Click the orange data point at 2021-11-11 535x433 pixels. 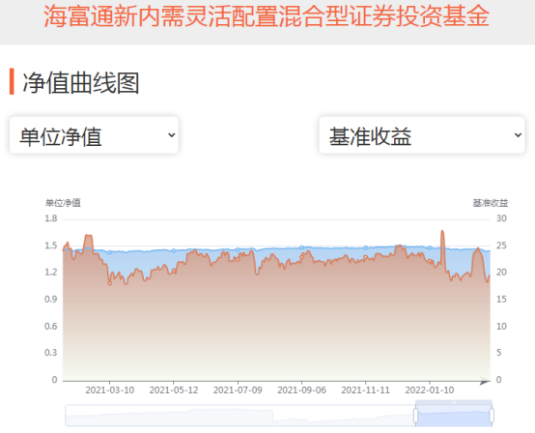coord(365,257)
